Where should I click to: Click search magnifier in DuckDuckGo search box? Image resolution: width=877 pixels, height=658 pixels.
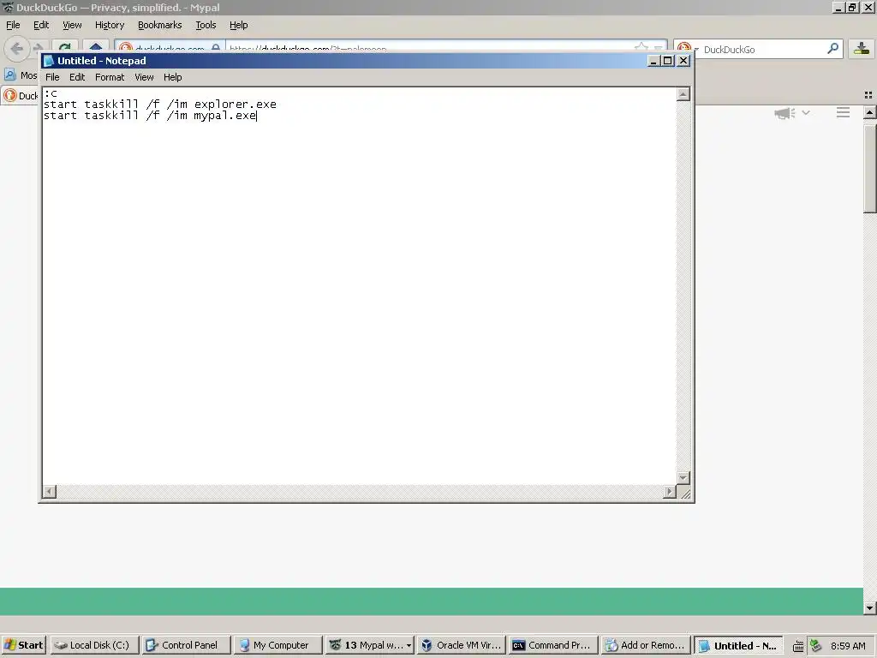832,49
